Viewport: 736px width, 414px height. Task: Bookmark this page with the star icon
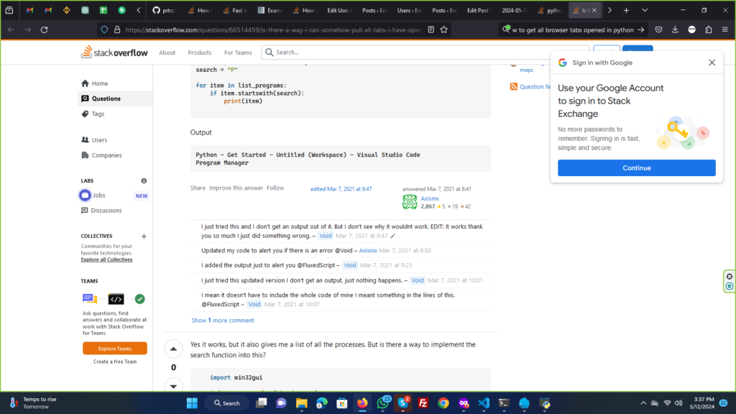click(x=444, y=29)
